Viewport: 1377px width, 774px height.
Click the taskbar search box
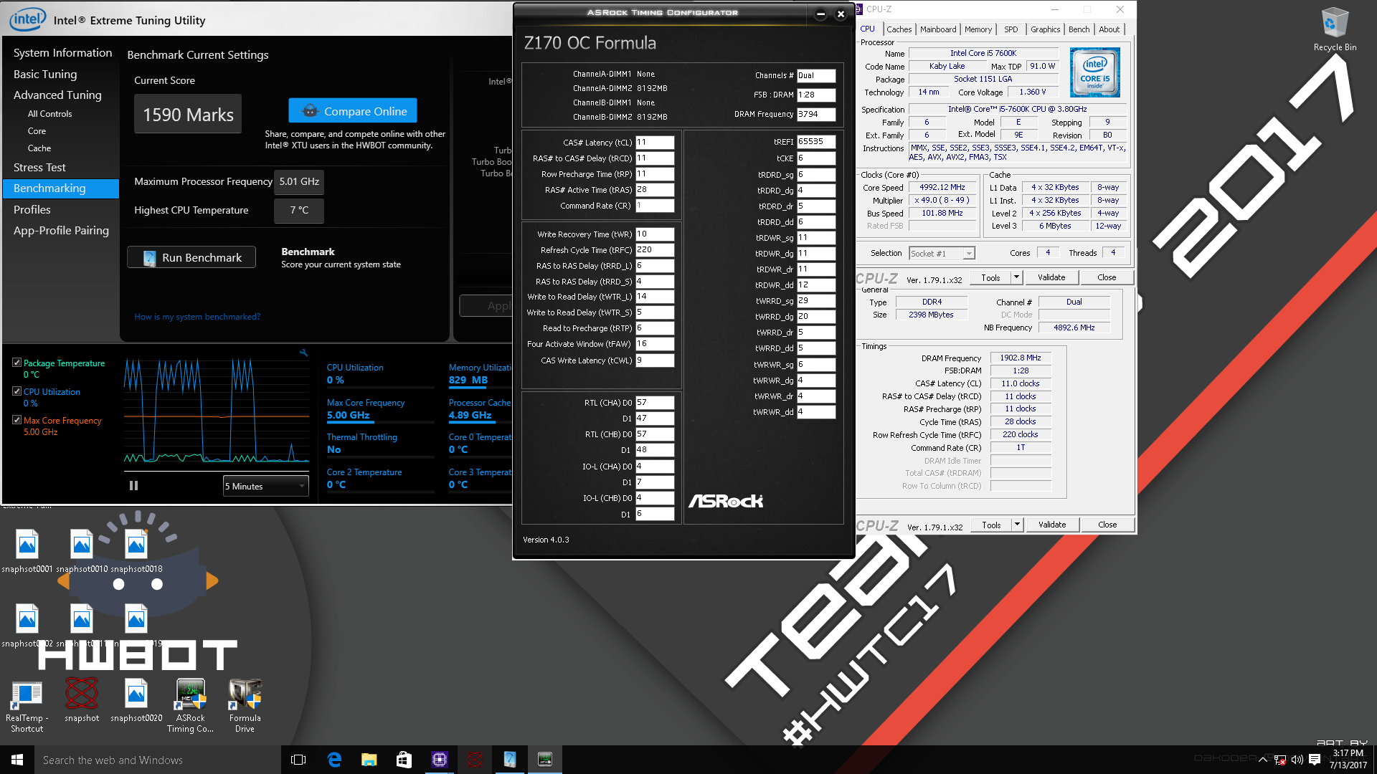[x=158, y=760]
